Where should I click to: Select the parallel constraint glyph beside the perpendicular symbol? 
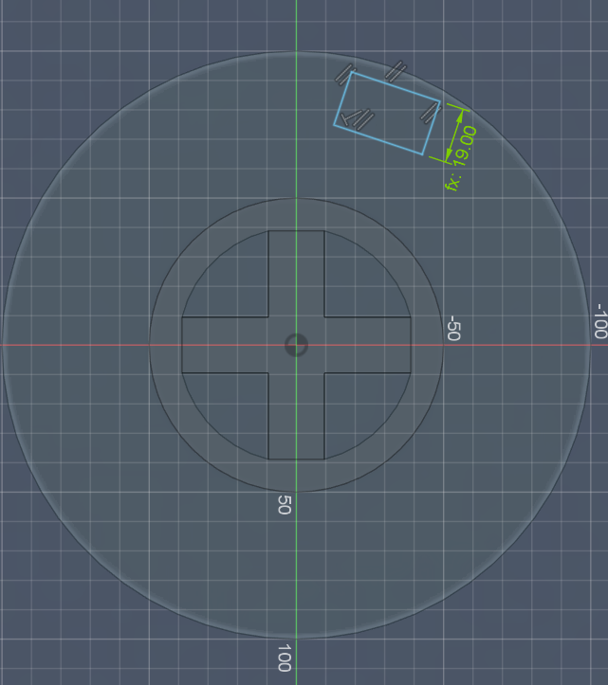click(364, 119)
